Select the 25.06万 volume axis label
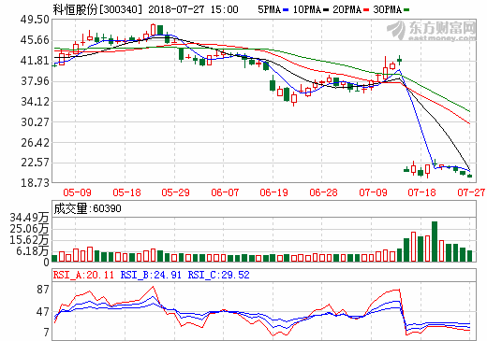This screenshot has width=487, height=341. coord(29,229)
